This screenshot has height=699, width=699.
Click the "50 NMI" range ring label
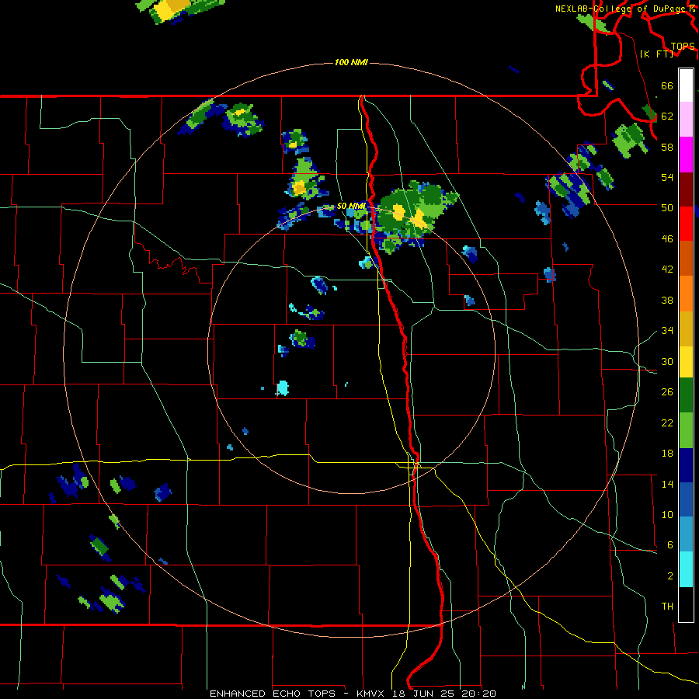pos(351,206)
